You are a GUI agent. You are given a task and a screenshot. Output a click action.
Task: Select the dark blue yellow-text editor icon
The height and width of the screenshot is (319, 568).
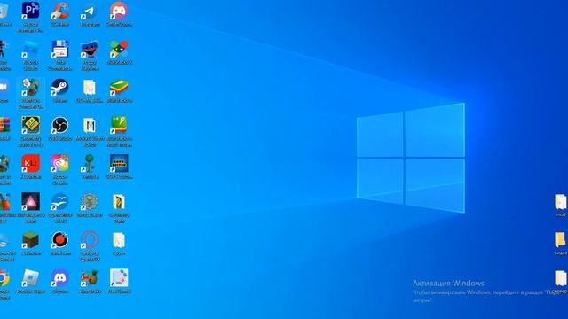tap(119, 163)
